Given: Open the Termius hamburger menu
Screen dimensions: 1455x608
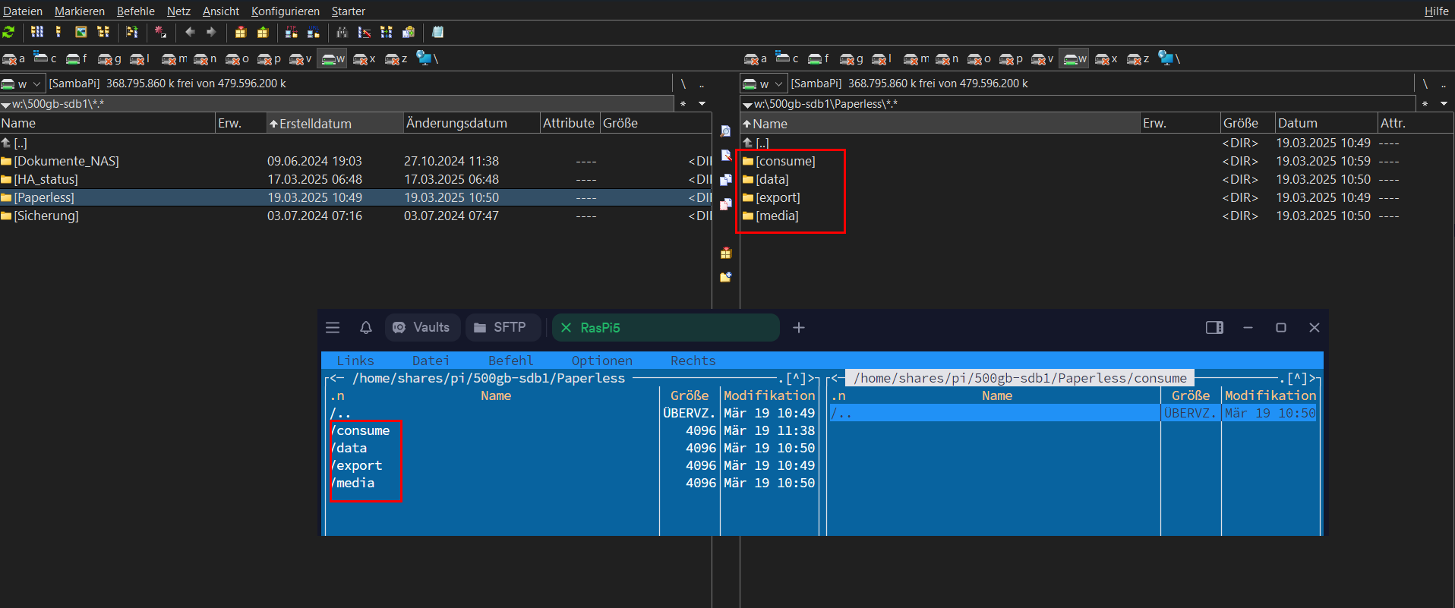Looking at the screenshot, I should tap(333, 328).
